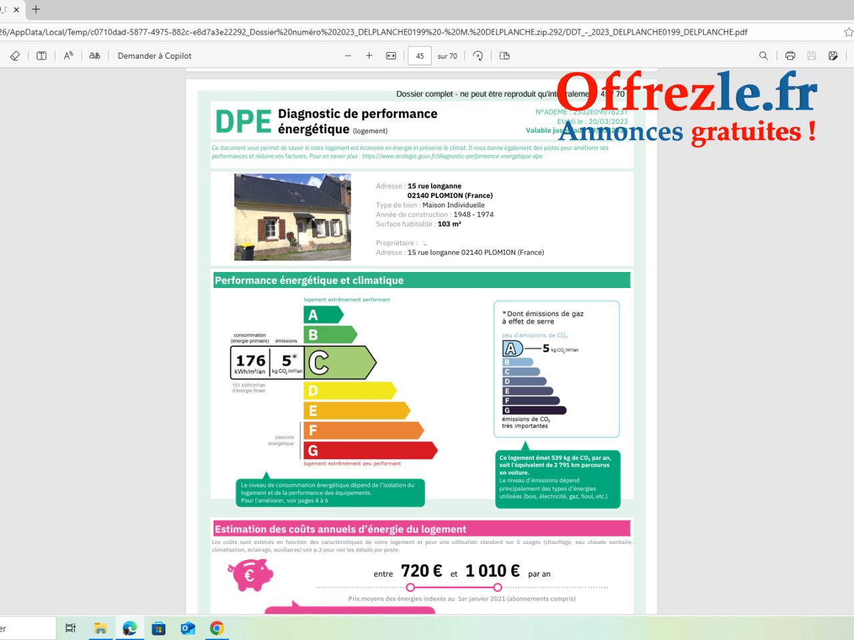854x640 pixels.
Task: Open the ecologie.gouv.fr DPE link
Action: tap(452, 157)
